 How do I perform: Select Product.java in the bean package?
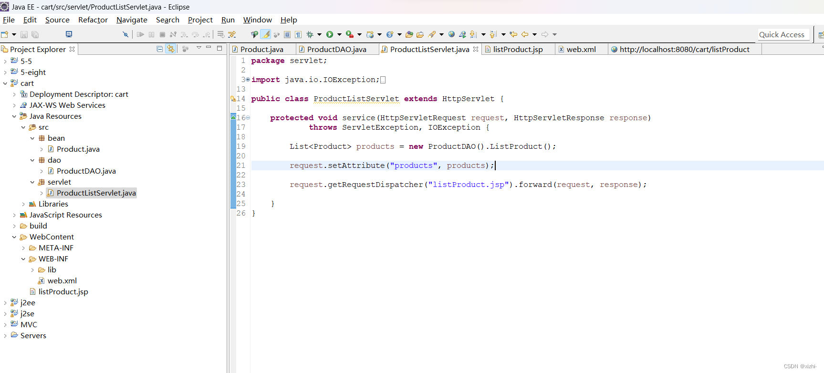coord(78,149)
